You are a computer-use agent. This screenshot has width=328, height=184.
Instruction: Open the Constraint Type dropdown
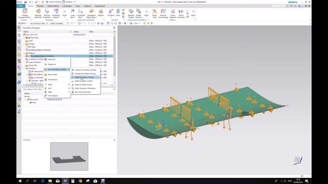tap(81, 16)
